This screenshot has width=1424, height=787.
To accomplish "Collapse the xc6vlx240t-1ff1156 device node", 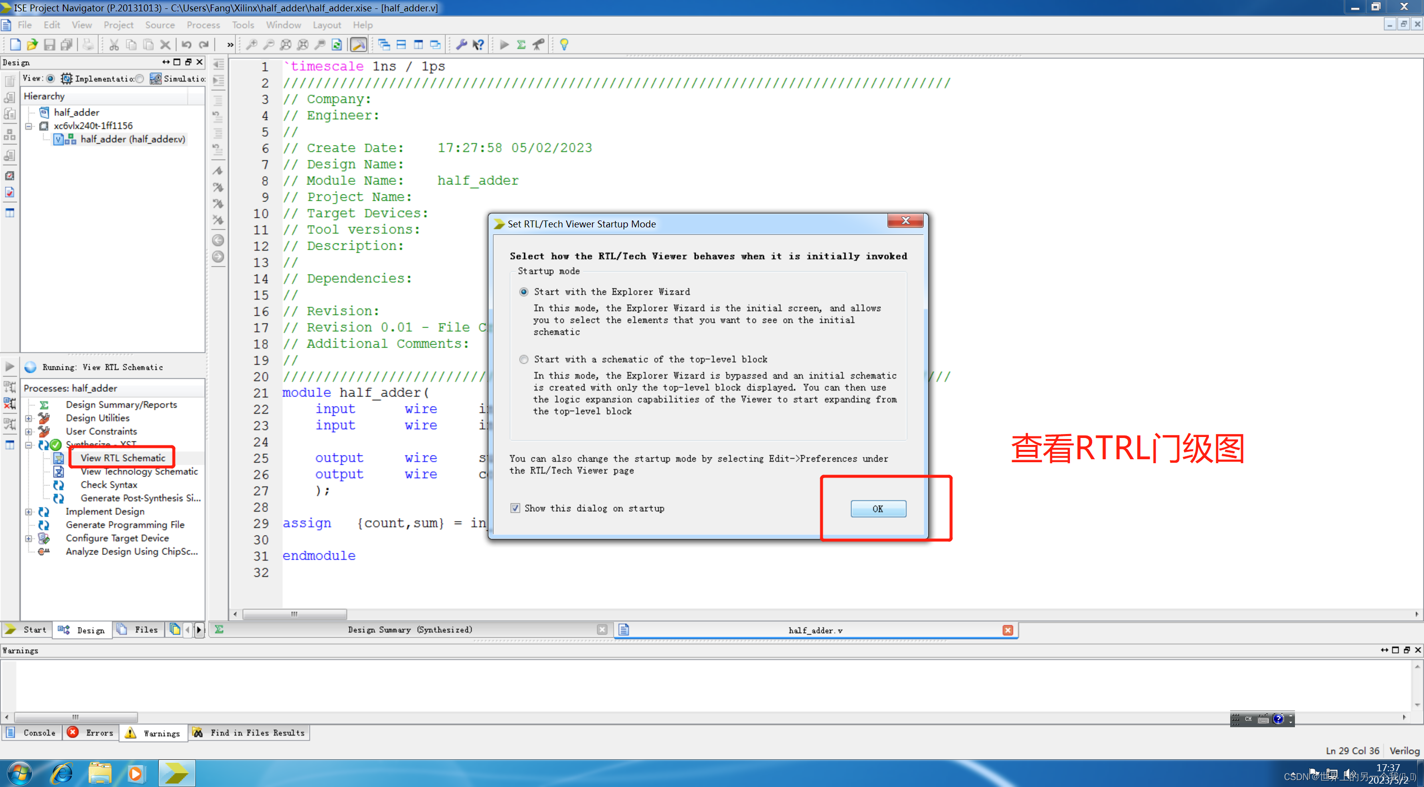I will [x=29, y=126].
